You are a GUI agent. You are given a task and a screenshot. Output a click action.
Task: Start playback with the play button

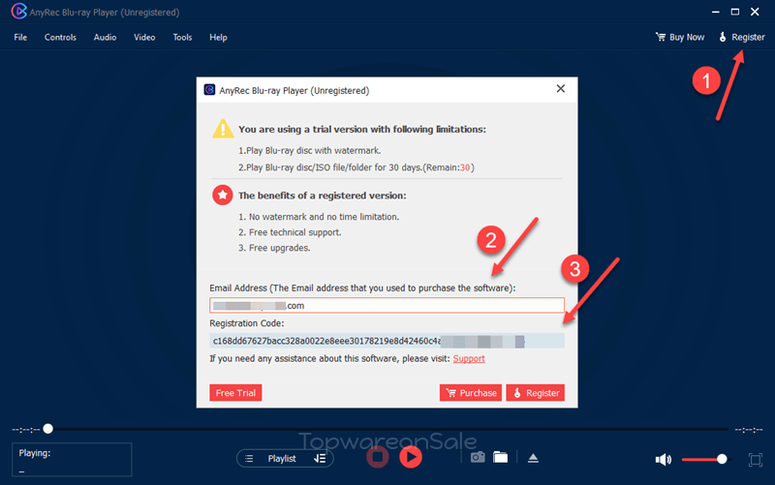(411, 457)
